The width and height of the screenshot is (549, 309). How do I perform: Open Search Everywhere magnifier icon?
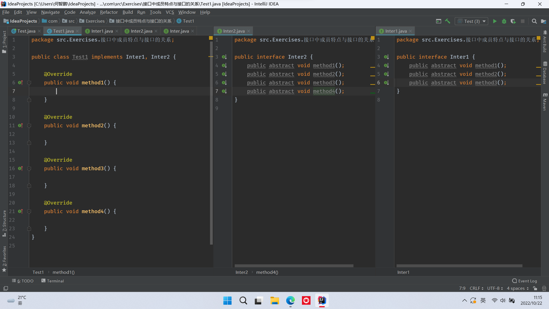534,21
